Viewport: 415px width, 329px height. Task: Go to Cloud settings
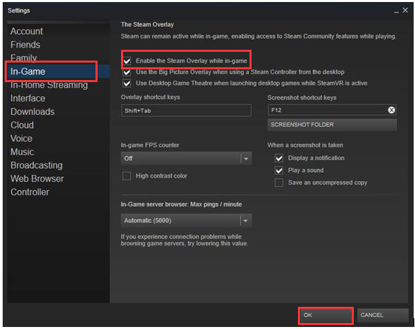pyautogui.click(x=22, y=125)
